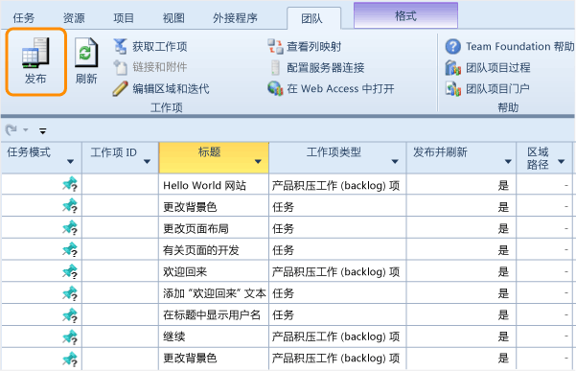Image resolution: width=576 pixels, height=371 pixels.
Task: Select the 欢迎回来 title cell
Action: pos(214,271)
